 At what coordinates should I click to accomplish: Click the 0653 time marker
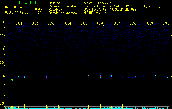51,23
